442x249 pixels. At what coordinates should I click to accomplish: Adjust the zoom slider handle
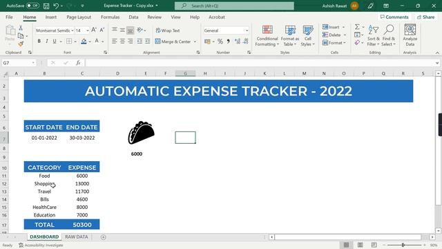click(403, 245)
